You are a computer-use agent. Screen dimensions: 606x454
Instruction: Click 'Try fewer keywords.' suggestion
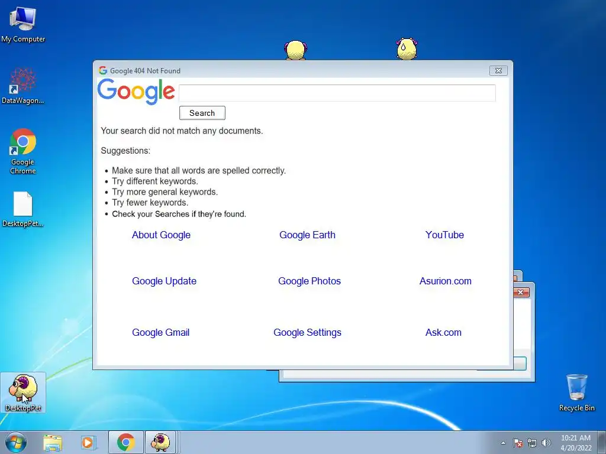pos(150,203)
